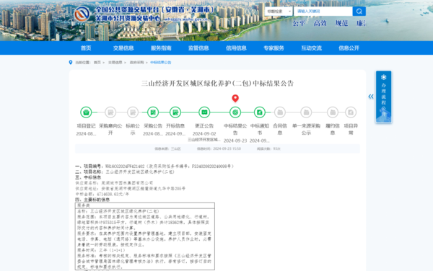The image size is (433, 271).
Task: Open the 交易信息 navigation menu
Action: point(123,48)
